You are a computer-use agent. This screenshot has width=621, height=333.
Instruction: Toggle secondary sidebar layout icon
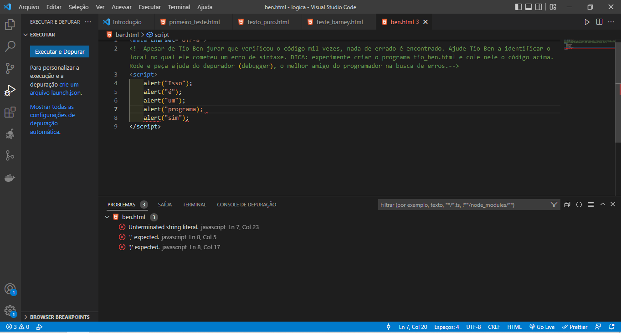[539, 7]
